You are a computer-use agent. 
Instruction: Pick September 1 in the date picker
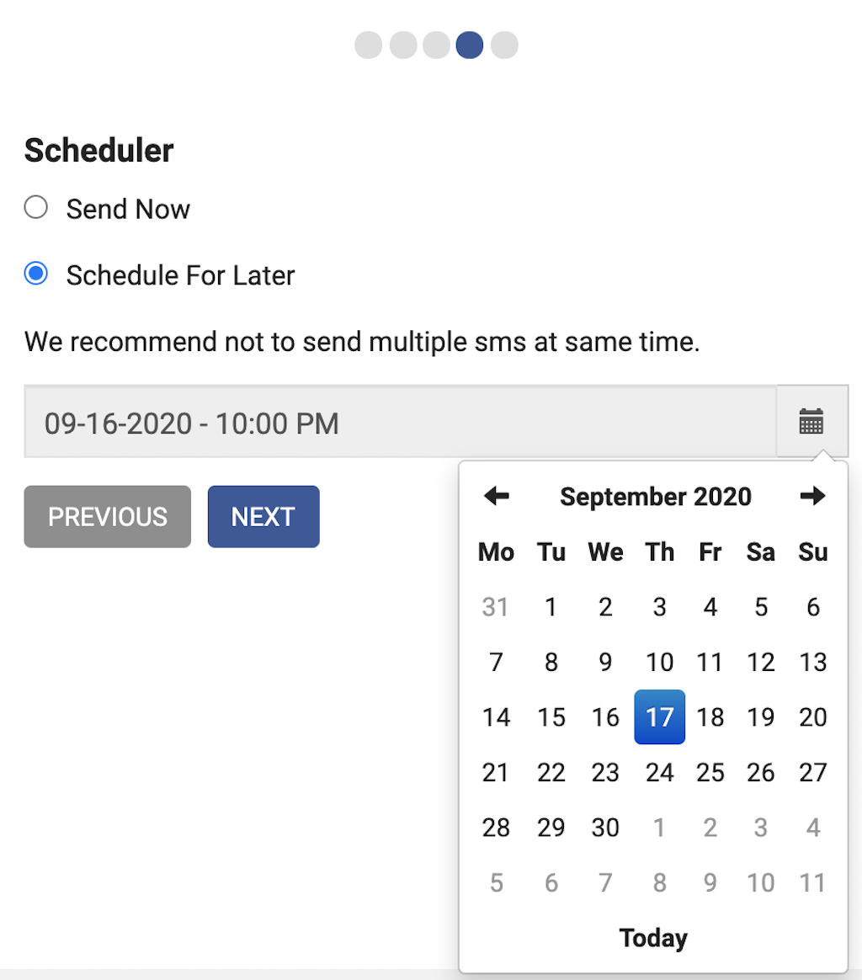click(x=551, y=607)
